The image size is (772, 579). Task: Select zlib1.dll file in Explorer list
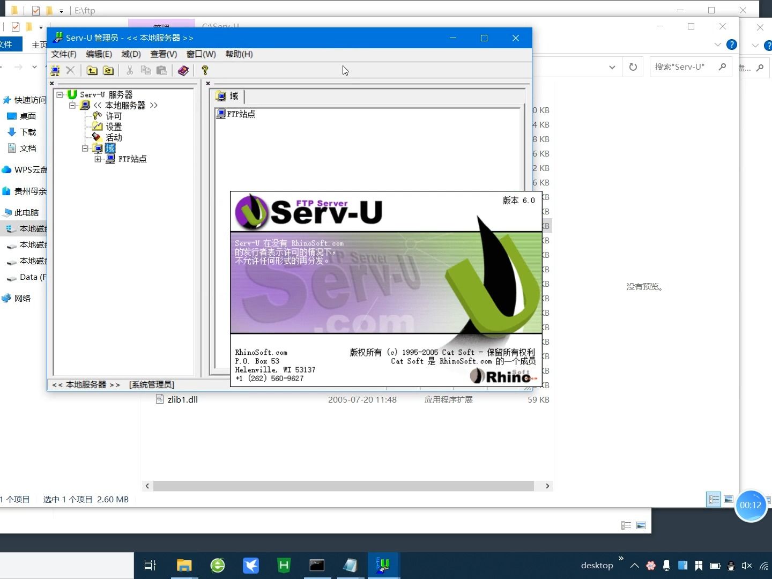coord(182,399)
